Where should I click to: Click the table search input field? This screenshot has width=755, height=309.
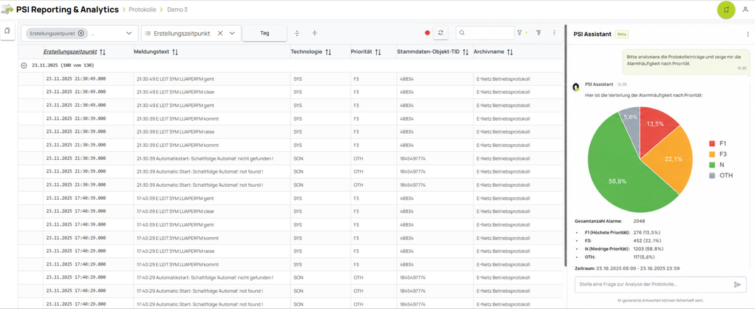coord(485,32)
